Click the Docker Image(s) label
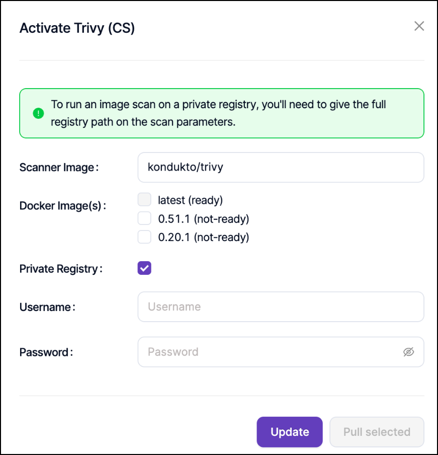This screenshot has width=438, height=455. point(62,206)
